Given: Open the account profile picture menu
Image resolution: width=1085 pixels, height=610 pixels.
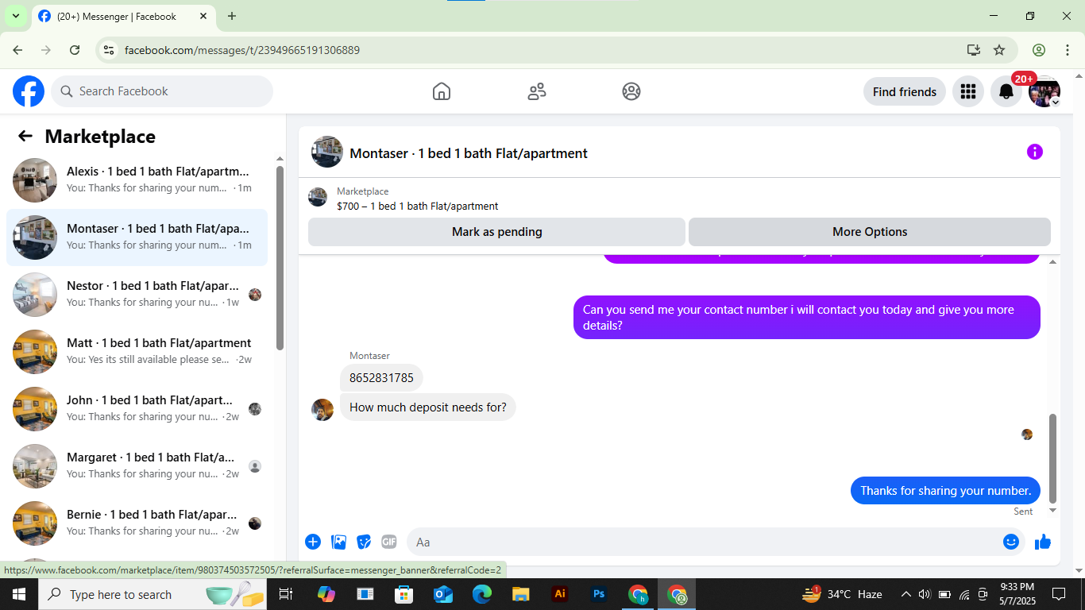Looking at the screenshot, I should tap(1044, 91).
